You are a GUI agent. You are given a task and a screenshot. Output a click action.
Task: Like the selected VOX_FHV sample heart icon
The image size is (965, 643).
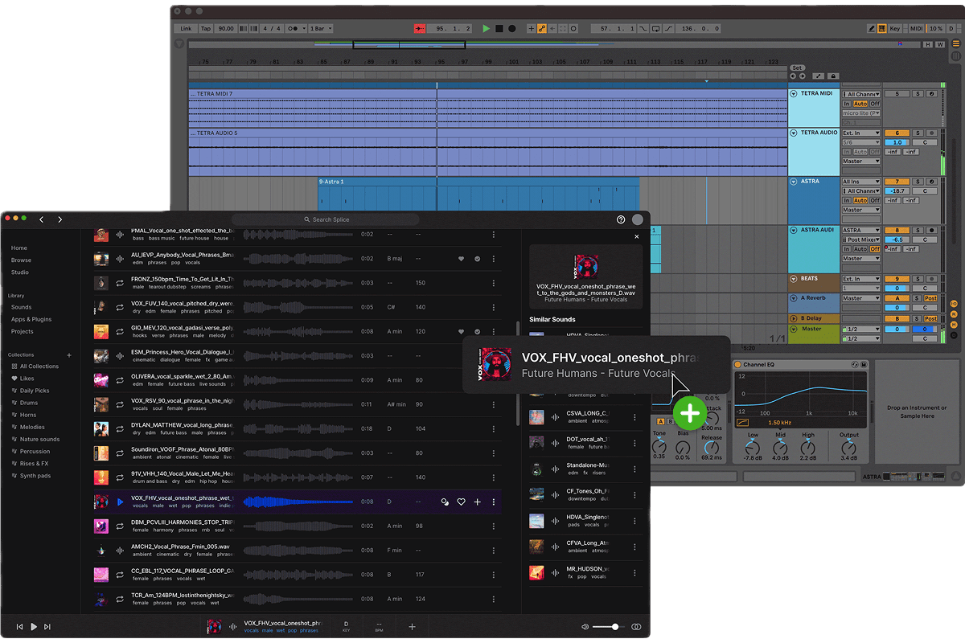[462, 502]
